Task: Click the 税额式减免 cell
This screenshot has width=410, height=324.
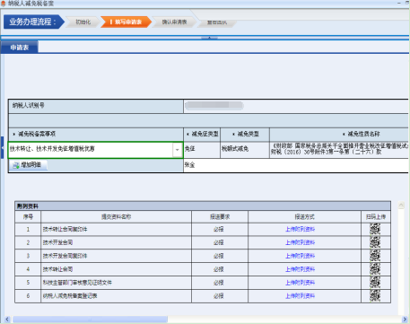Action: pos(245,150)
